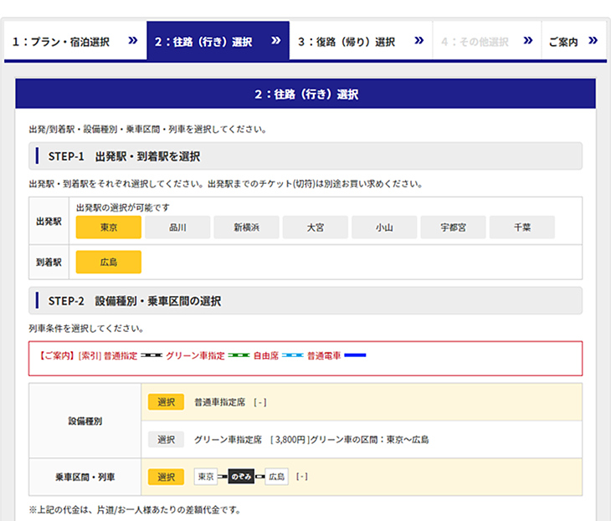The height and width of the screenshot is (521, 611).
Task: Open the ご案内 tab
Action: coord(562,41)
